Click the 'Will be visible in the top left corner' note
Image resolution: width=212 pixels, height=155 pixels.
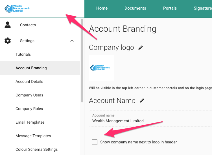coord(150,88)
